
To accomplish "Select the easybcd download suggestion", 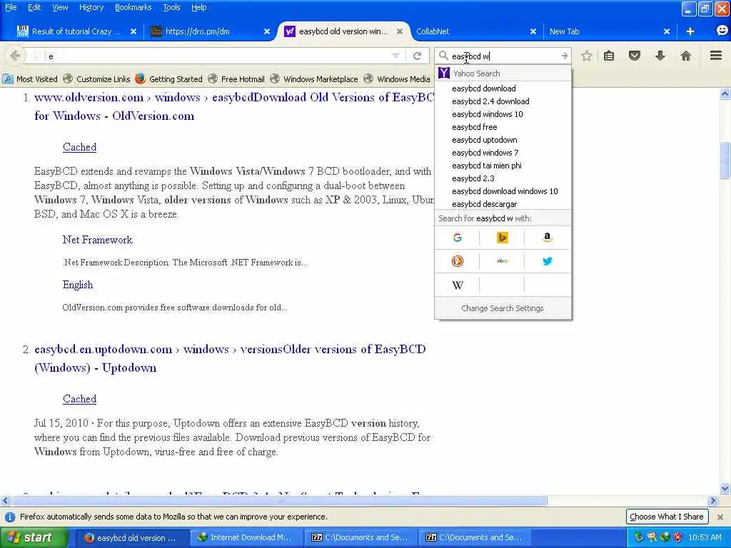I will 503,88.
